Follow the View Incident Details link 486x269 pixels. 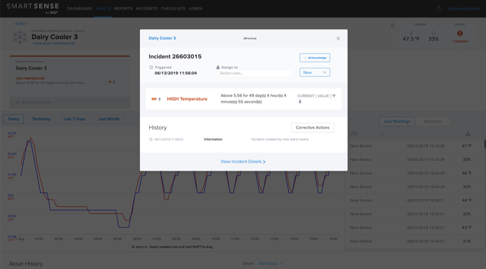(x=243, y=162)
